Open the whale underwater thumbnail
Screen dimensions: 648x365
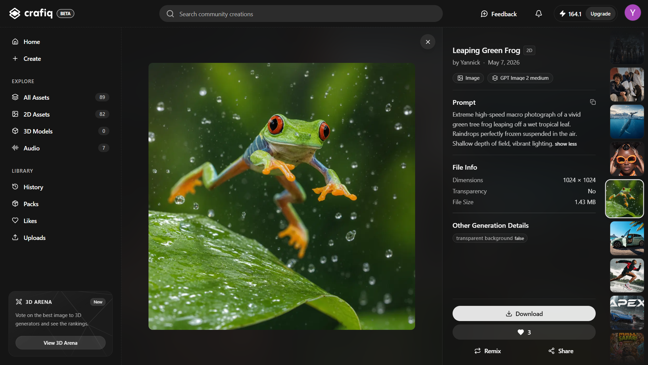pyautogui.click(x=627, y=122)
